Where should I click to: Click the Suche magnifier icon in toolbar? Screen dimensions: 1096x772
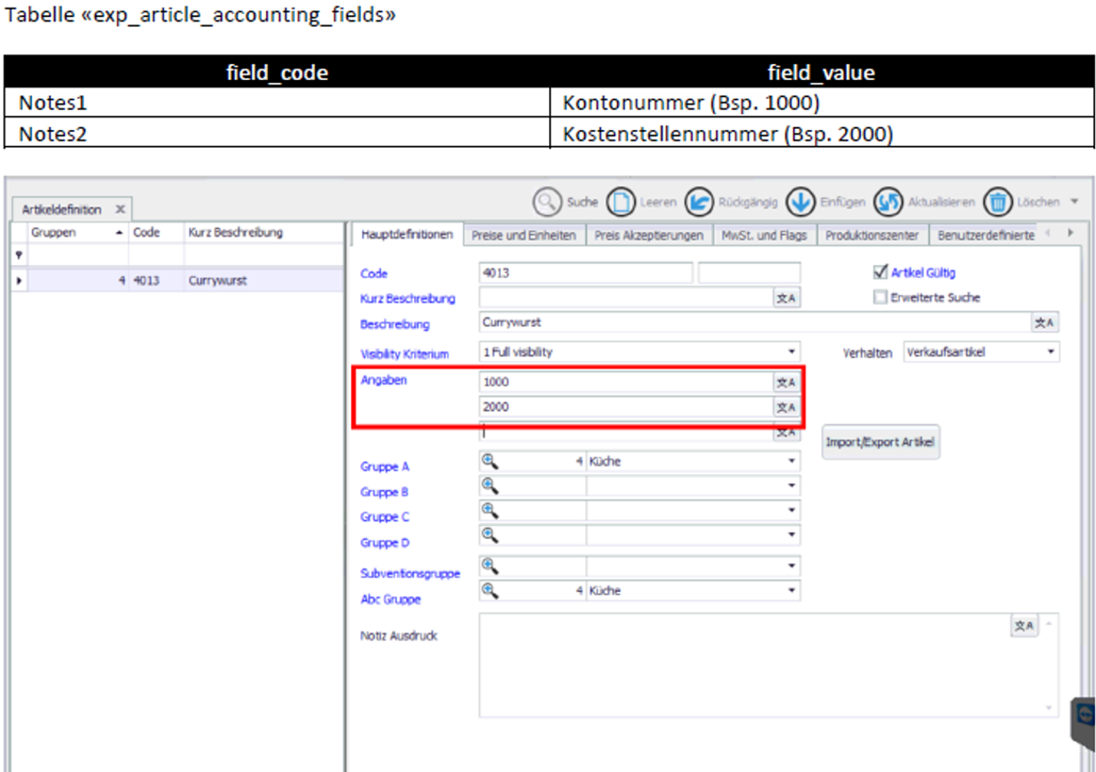547,203
